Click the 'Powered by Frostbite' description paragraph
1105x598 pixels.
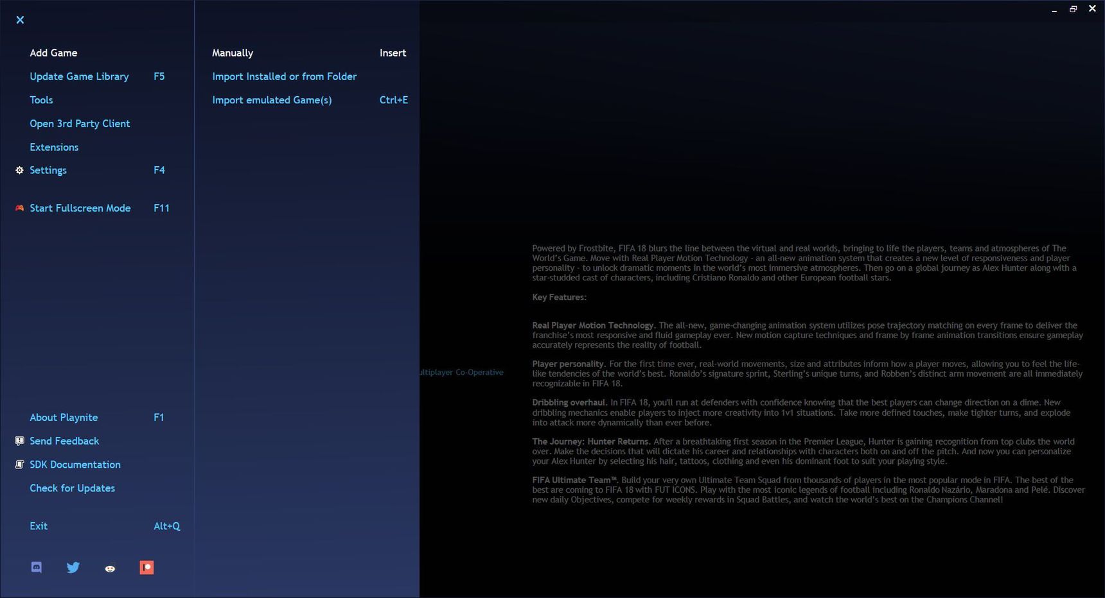coord(804,263)
